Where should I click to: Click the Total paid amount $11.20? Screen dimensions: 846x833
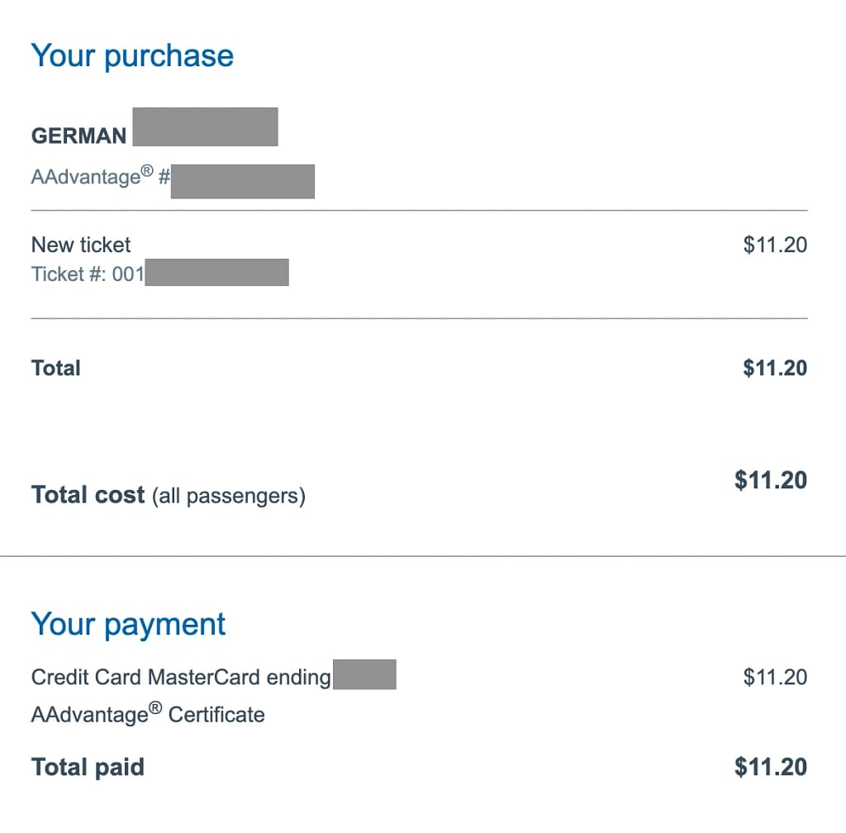tap(771, 767)
